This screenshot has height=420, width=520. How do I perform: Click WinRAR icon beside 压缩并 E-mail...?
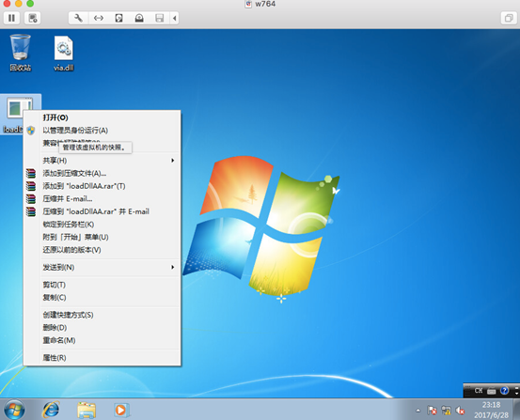pyautogui.click(x=31, y=199)
